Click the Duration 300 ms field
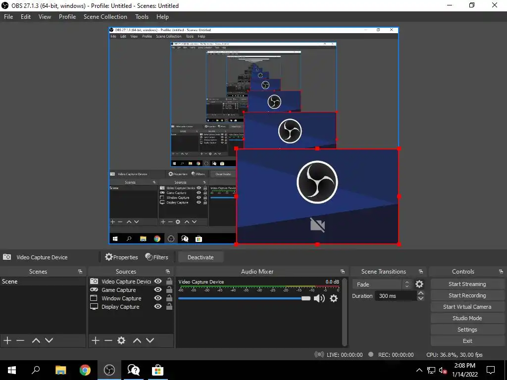This screenshot has height=380, width=507. pyautogui.click(x=396, y=296)
